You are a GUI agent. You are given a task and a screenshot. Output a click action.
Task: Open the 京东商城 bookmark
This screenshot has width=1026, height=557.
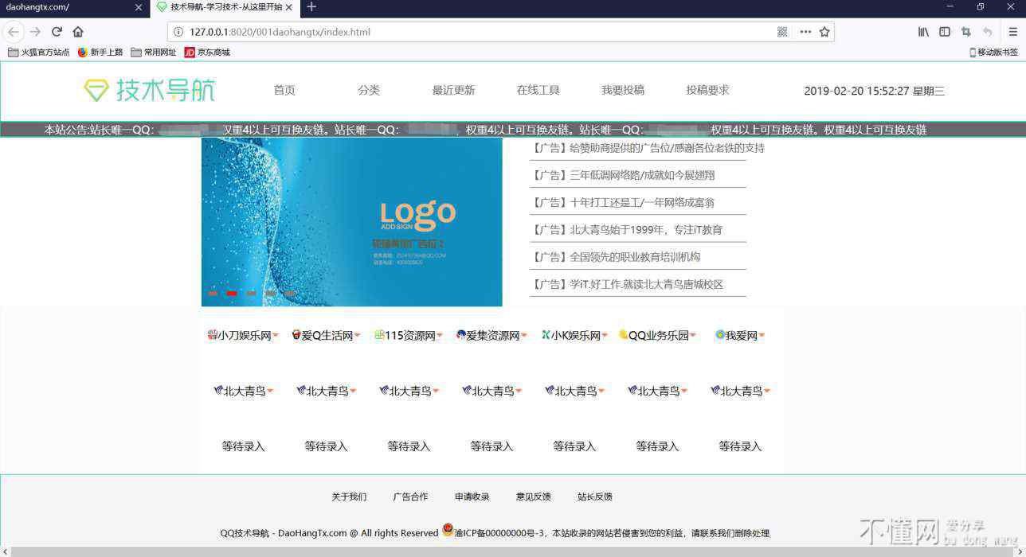[207, 53]
